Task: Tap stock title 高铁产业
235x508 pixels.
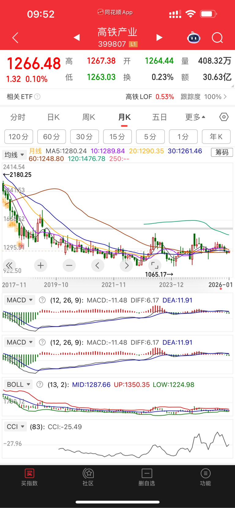Action: tap(117, 32)
